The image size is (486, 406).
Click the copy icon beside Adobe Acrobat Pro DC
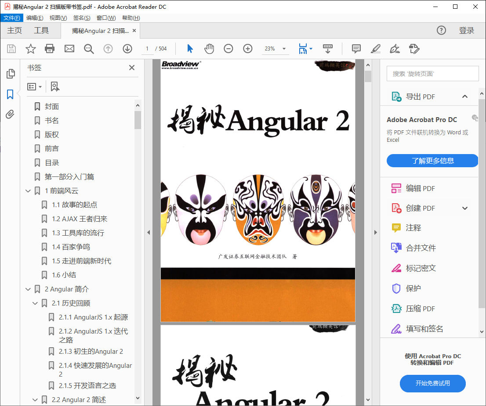tap(475, 118)
